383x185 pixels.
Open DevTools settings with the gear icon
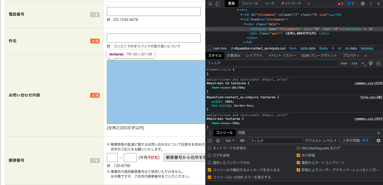(363, 3)
